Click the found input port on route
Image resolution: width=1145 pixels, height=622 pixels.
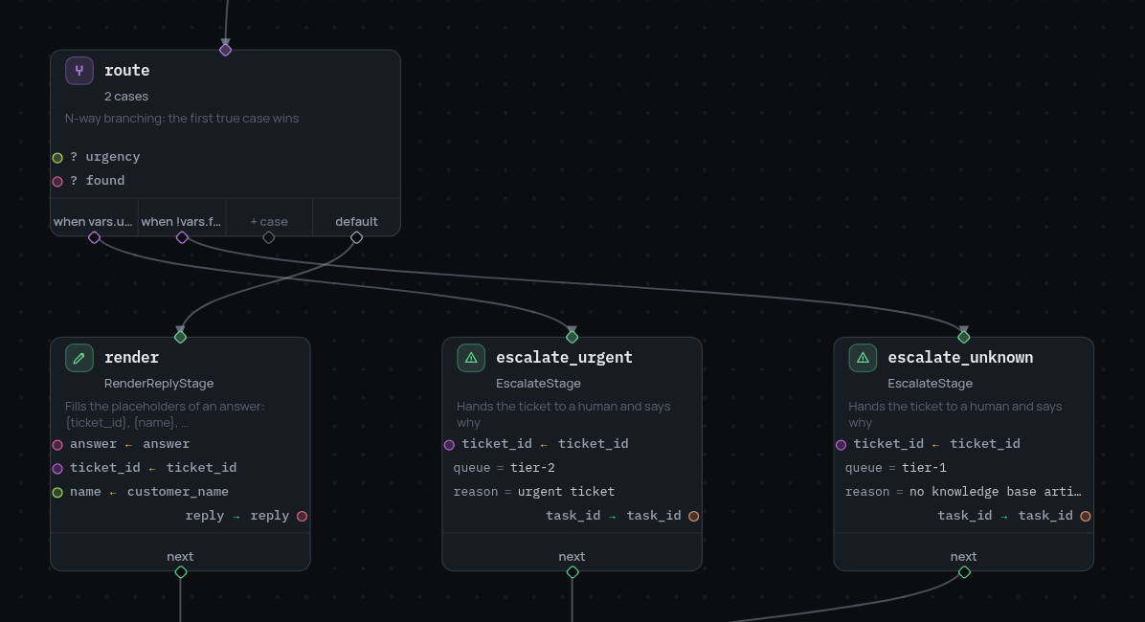click(x=57, y=181)
